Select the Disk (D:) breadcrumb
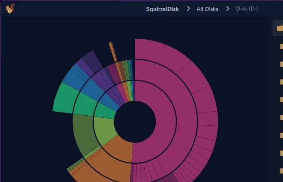 point(247,8)
